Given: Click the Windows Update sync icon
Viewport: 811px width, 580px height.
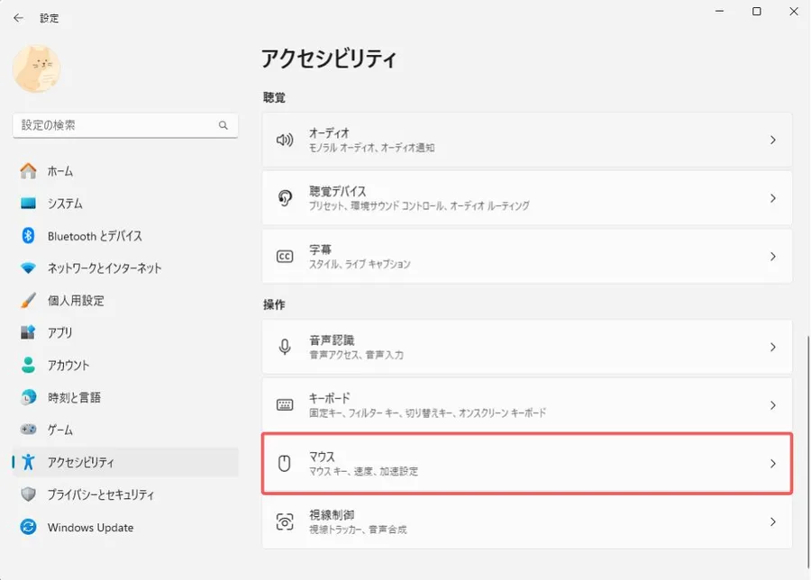Looking at the screenshot, I should click(29, 527).
